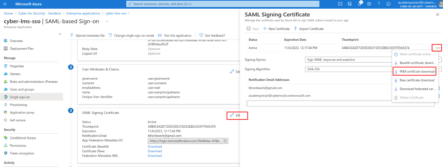Click Test this application
Image resolution: width=443 pixels, height=167 pixels.
coord(175,36)
